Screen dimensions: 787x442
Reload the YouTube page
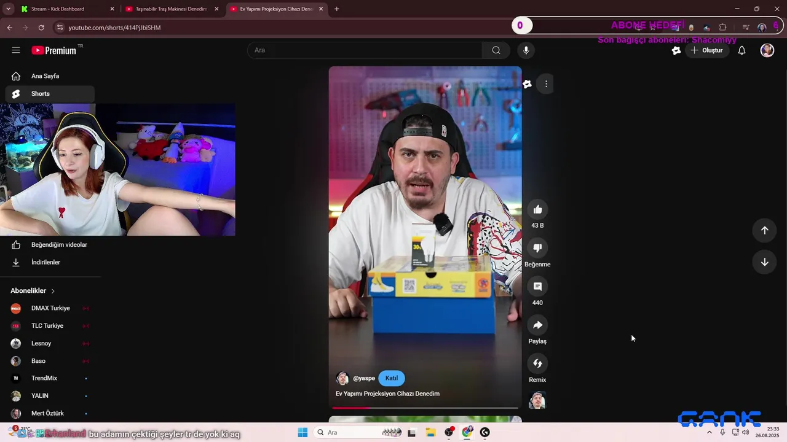click(x=41, y=28)
